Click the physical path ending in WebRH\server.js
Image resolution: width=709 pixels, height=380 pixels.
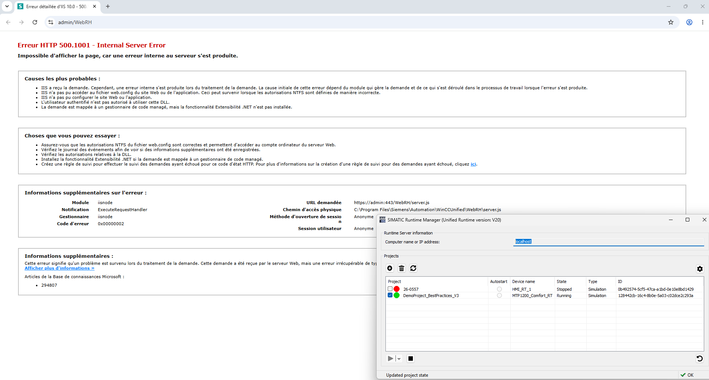(427, 210)
